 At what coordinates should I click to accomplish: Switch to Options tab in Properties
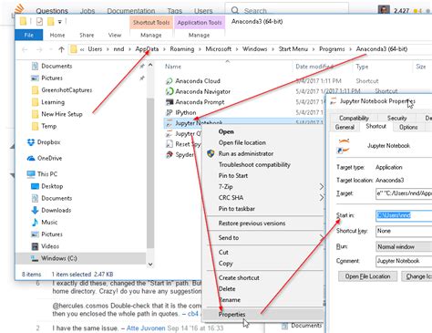(x=408, y=127)
